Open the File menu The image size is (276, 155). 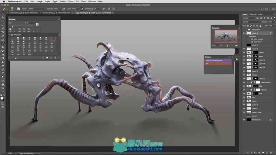click(26, 1)
